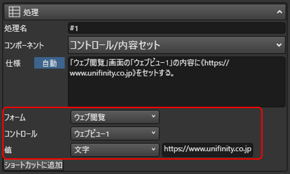Open the コンポーネント dropdown コントロール/内容セット
290x174 pixels.
176,45
